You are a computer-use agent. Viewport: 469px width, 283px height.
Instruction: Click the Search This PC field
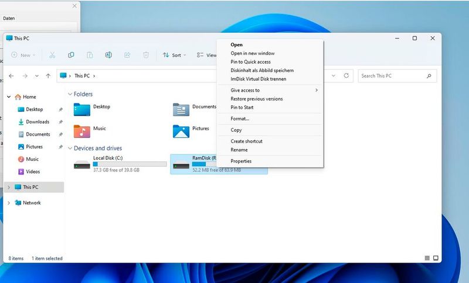coord(397,76)
